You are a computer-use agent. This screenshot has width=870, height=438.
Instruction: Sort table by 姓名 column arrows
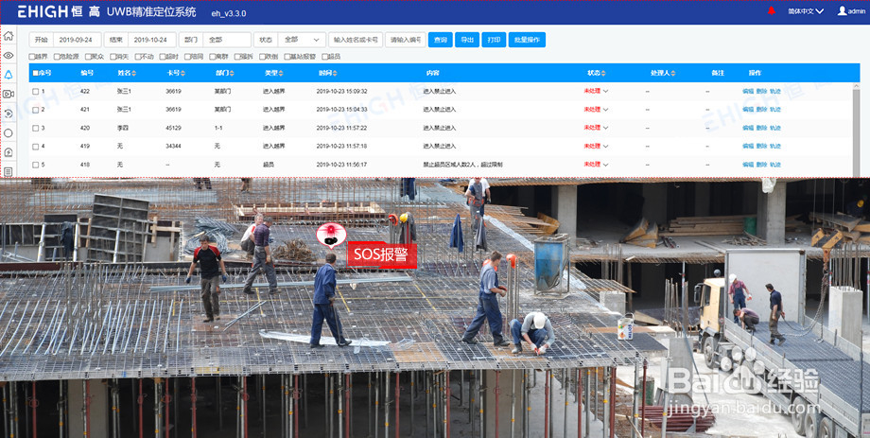coord(133,73)
